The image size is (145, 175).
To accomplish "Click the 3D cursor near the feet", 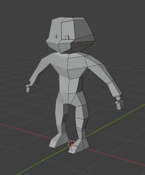I will coord(72,144).
